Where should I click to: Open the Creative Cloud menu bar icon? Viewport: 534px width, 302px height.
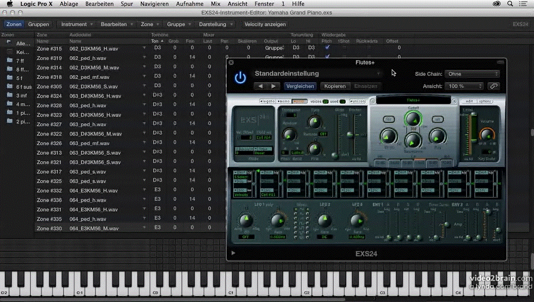497,4
